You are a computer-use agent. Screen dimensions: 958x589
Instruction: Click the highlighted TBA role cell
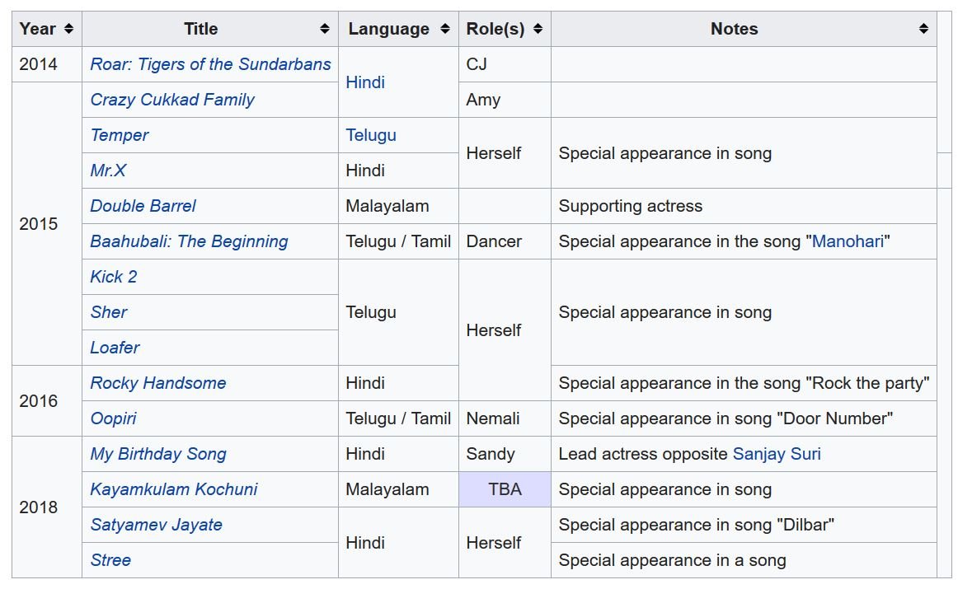tap(505, 489)
